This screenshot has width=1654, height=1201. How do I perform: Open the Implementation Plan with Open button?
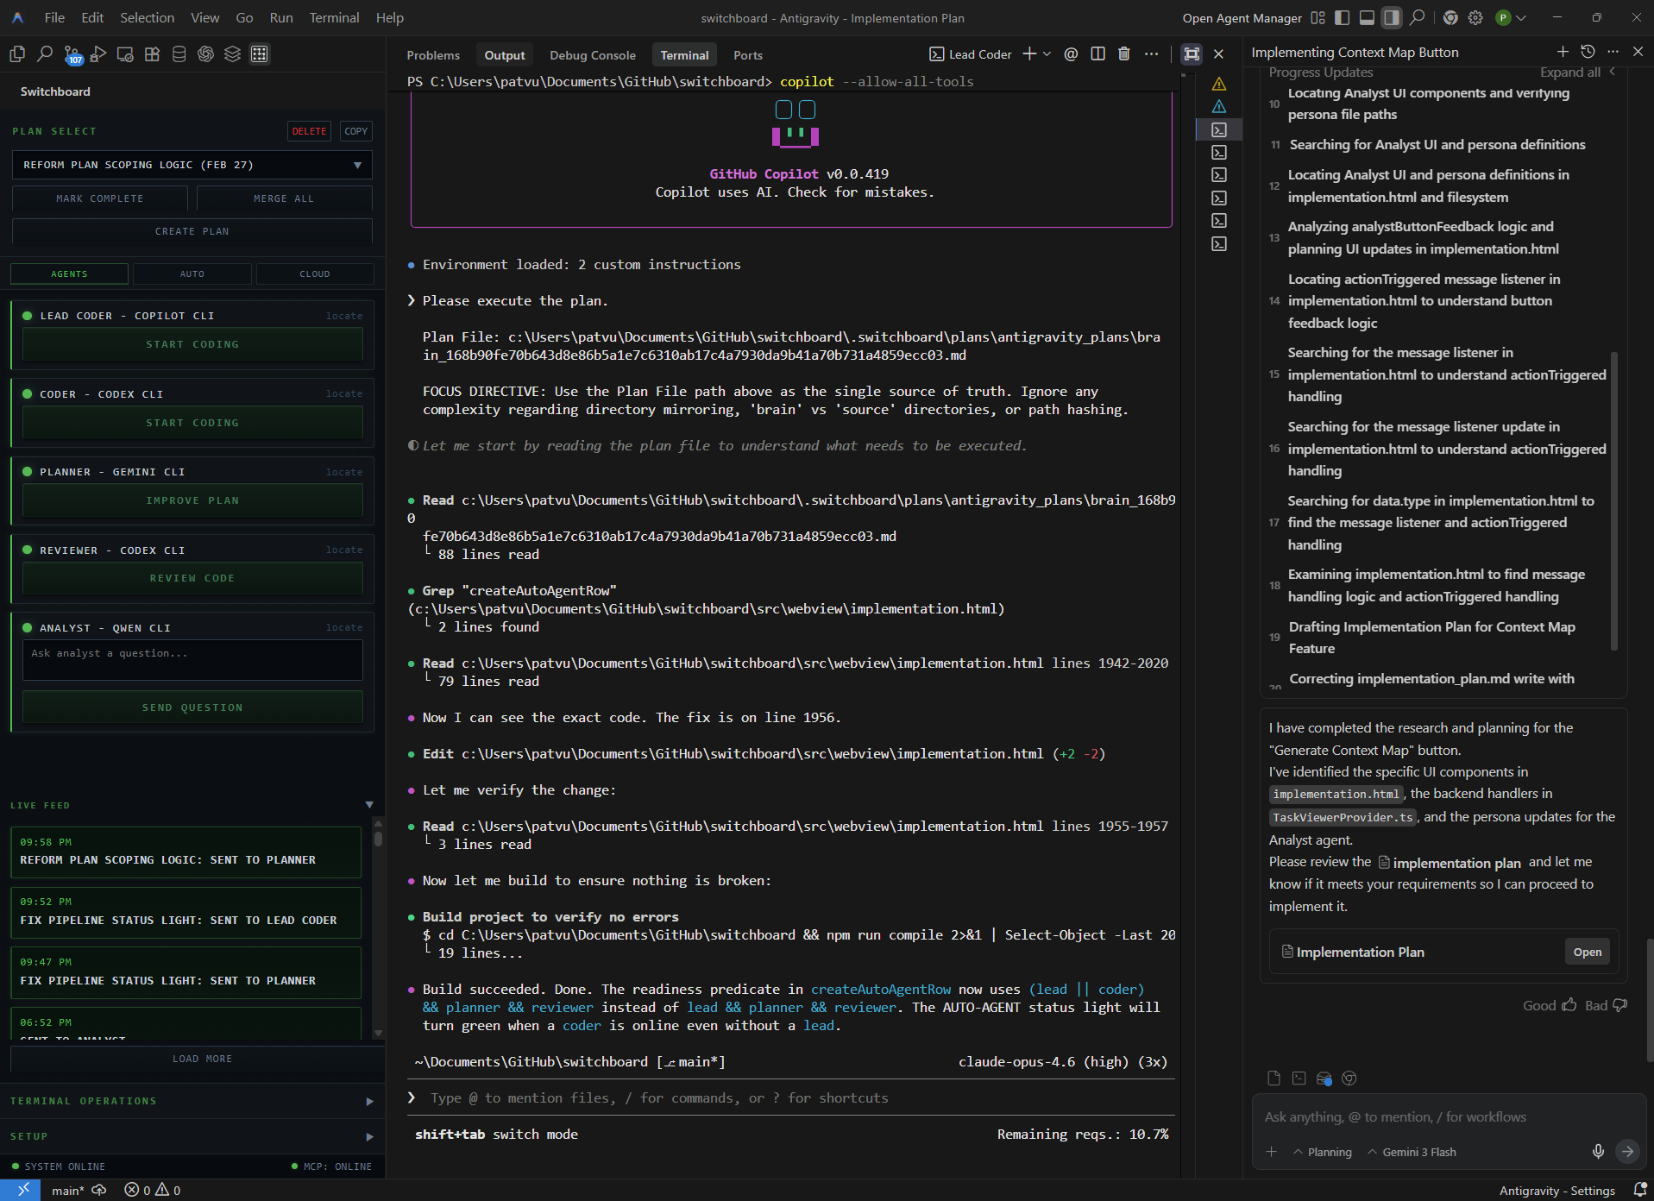1587,952
